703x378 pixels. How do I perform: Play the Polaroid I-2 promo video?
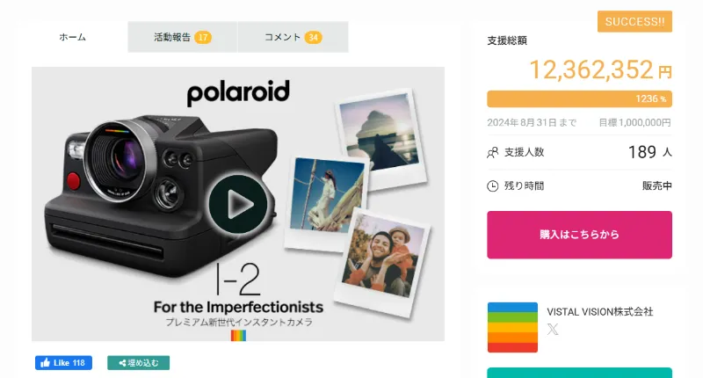click(x=238, y=205)
